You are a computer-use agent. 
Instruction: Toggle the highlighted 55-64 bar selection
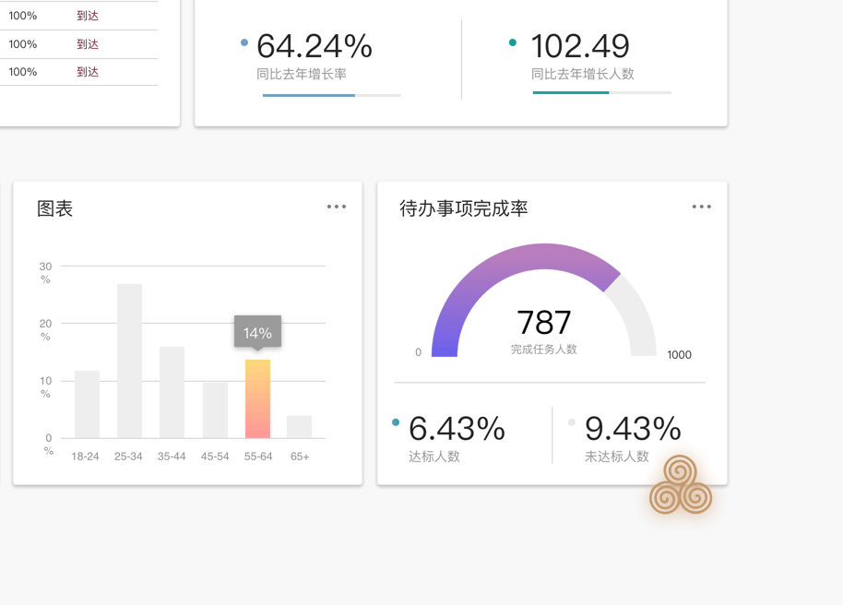pyautogui.click(x=257, y=398)
